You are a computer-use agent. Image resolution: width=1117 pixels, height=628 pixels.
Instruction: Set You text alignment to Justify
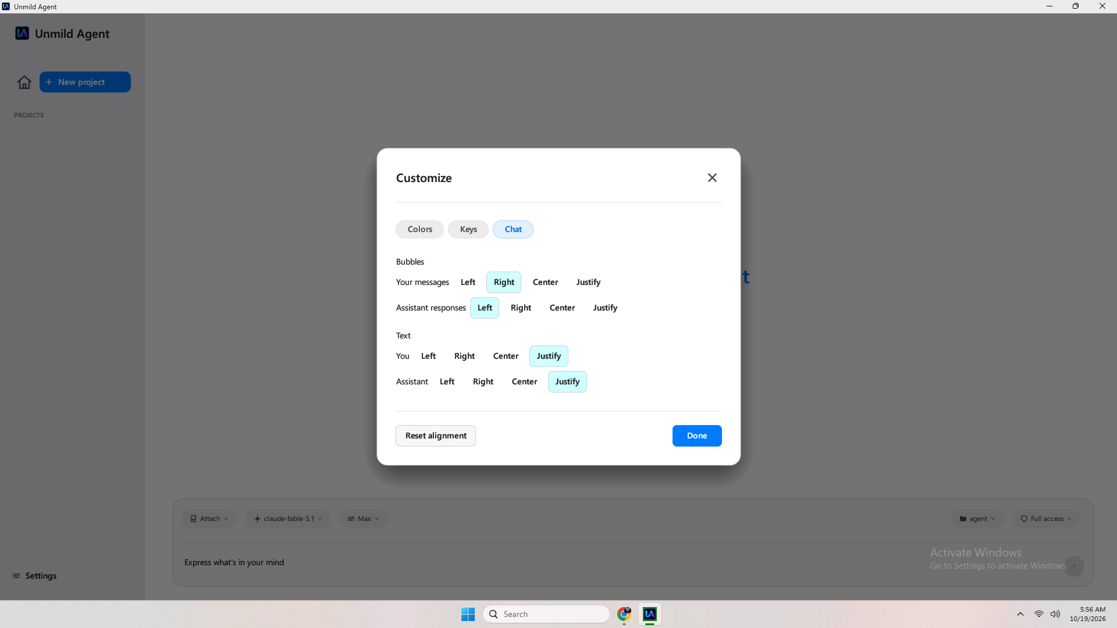pyautogui.click(x=549, y=356)
